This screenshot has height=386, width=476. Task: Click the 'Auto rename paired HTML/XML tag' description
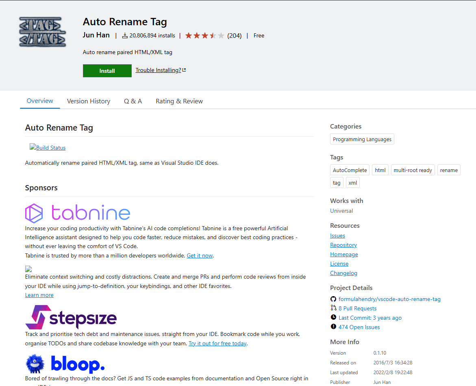click(128, 52)
